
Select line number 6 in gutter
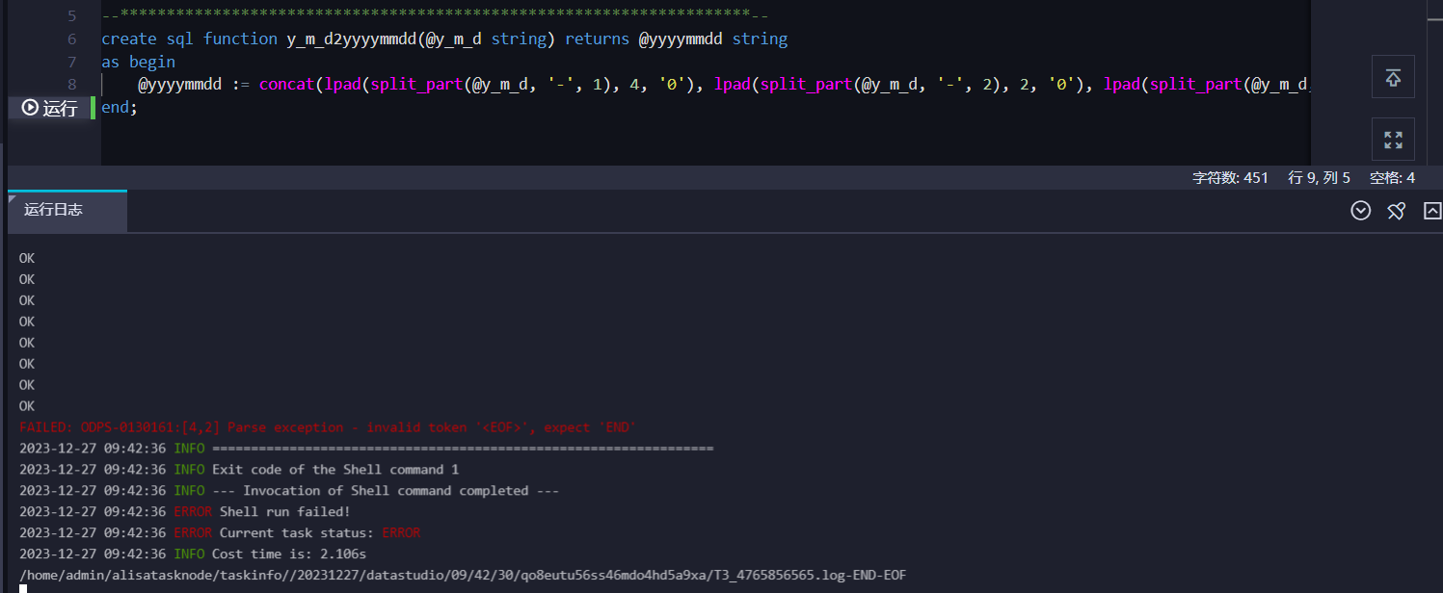pyautogui.click(x=72, y=39)
